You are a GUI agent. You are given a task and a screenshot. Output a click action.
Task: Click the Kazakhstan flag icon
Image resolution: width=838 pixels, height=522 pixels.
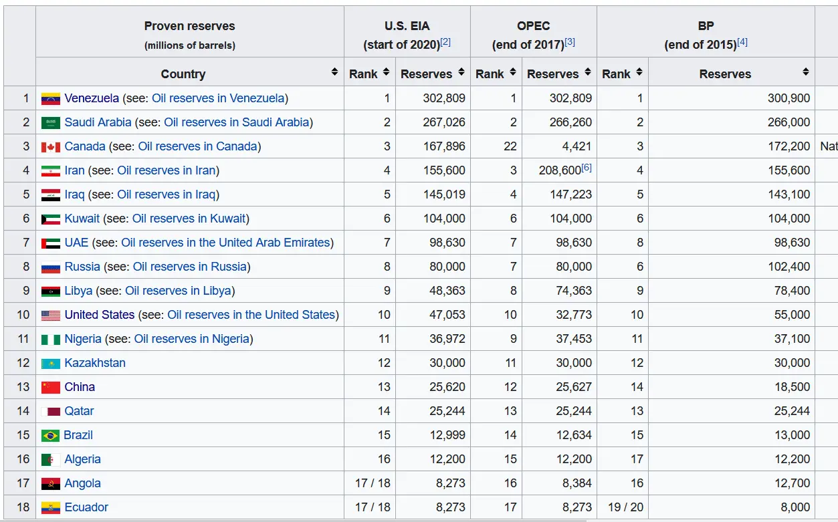click(x=51, y=364)
